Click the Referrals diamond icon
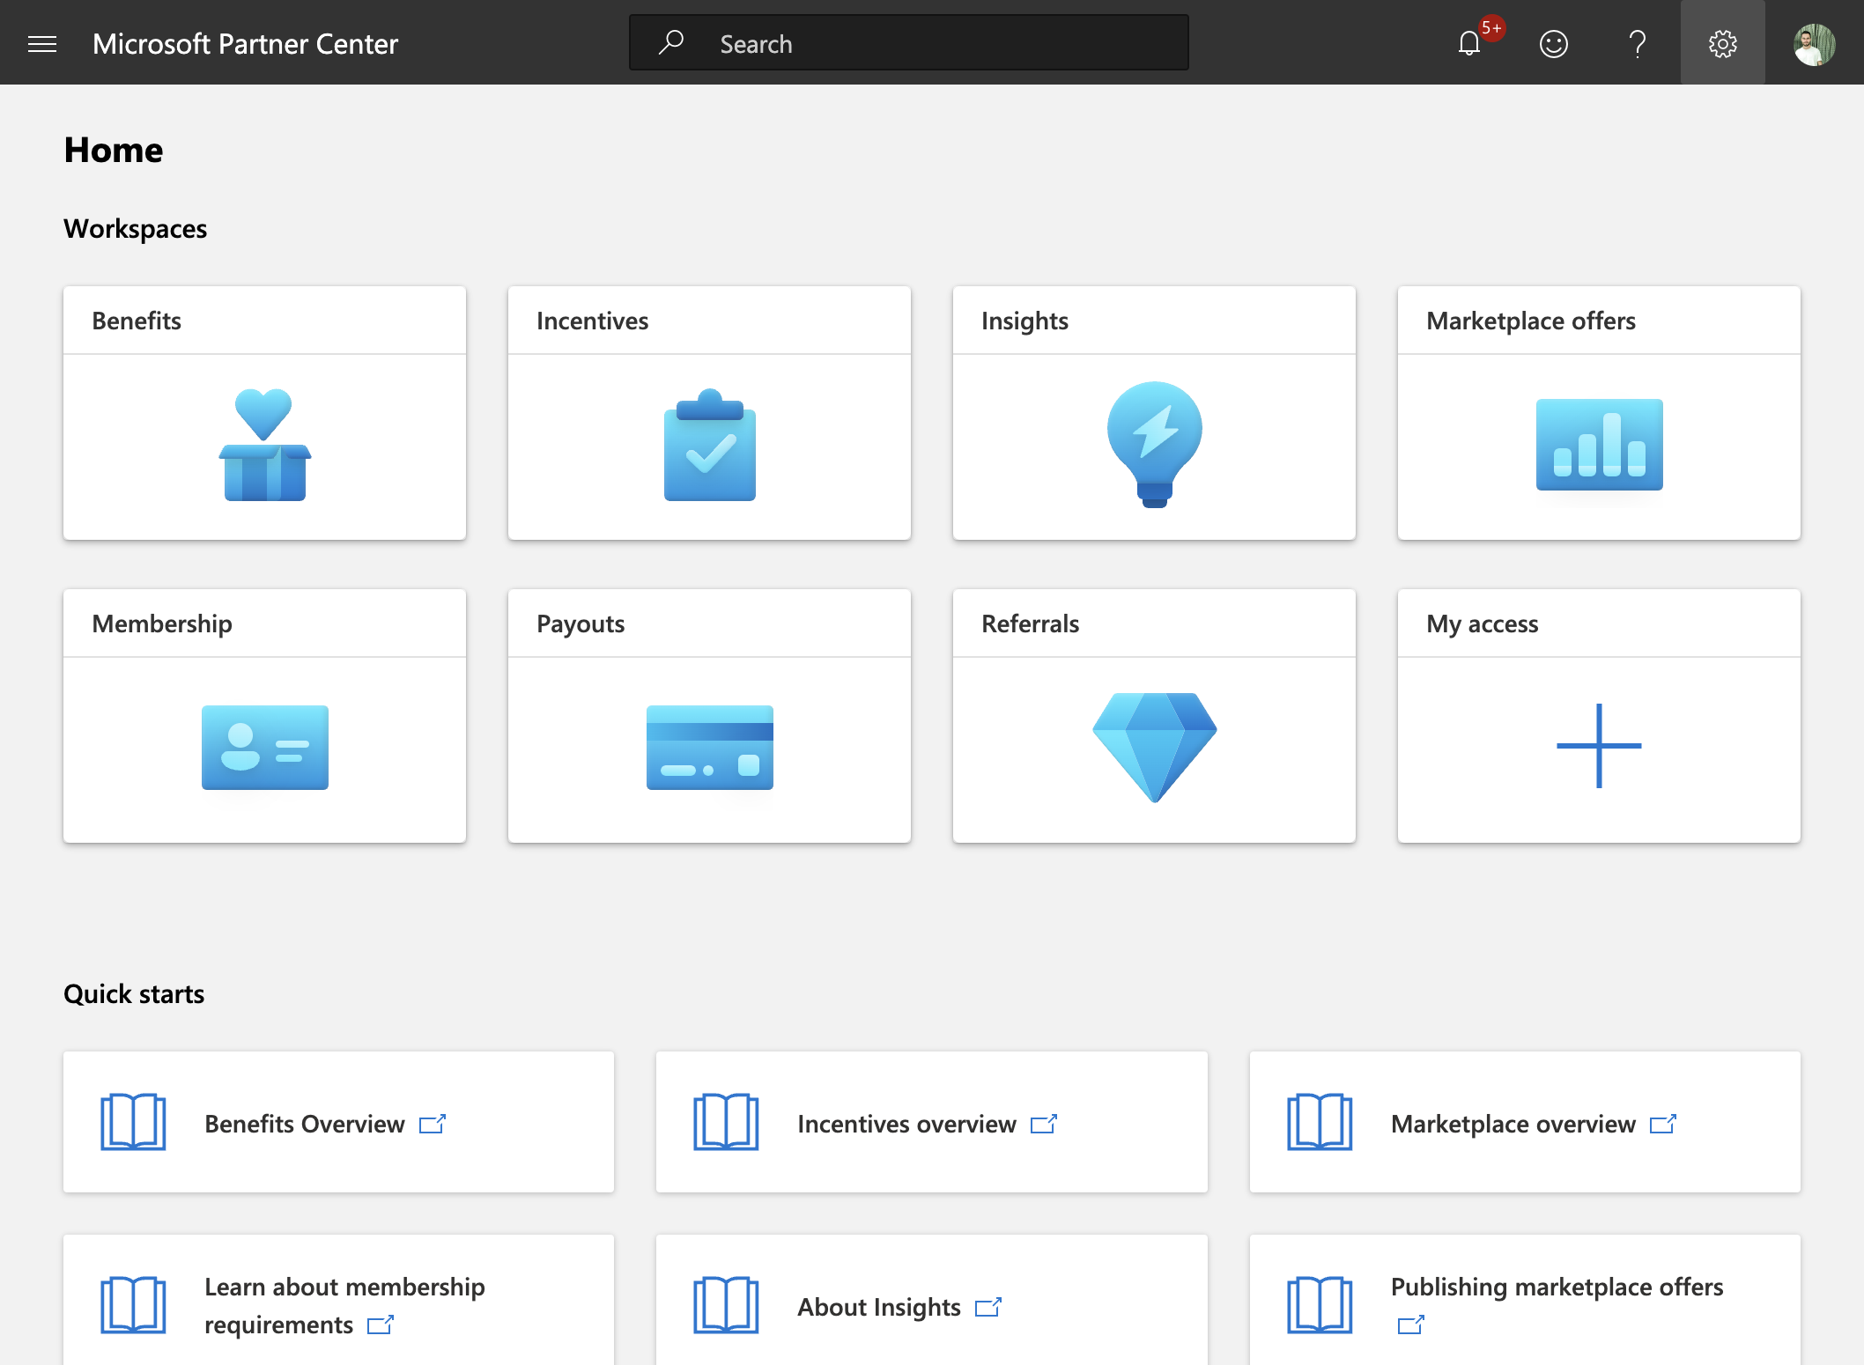The width and height of the screenshot is (1864, 1365). point(1154,747)
